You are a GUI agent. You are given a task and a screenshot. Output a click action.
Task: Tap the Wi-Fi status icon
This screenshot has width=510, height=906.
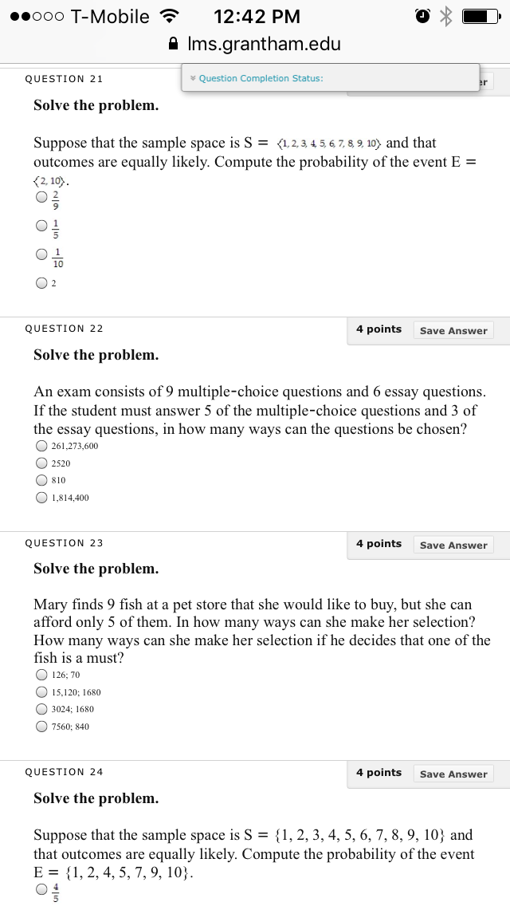(168, 16)
